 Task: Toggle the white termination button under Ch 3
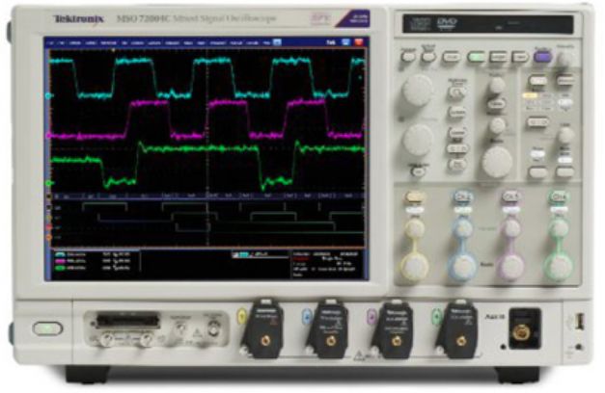[x=510, y=210]
